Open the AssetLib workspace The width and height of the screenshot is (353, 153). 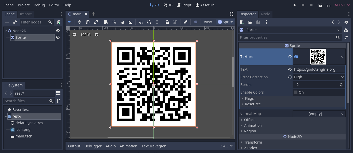tap(205, 5)
